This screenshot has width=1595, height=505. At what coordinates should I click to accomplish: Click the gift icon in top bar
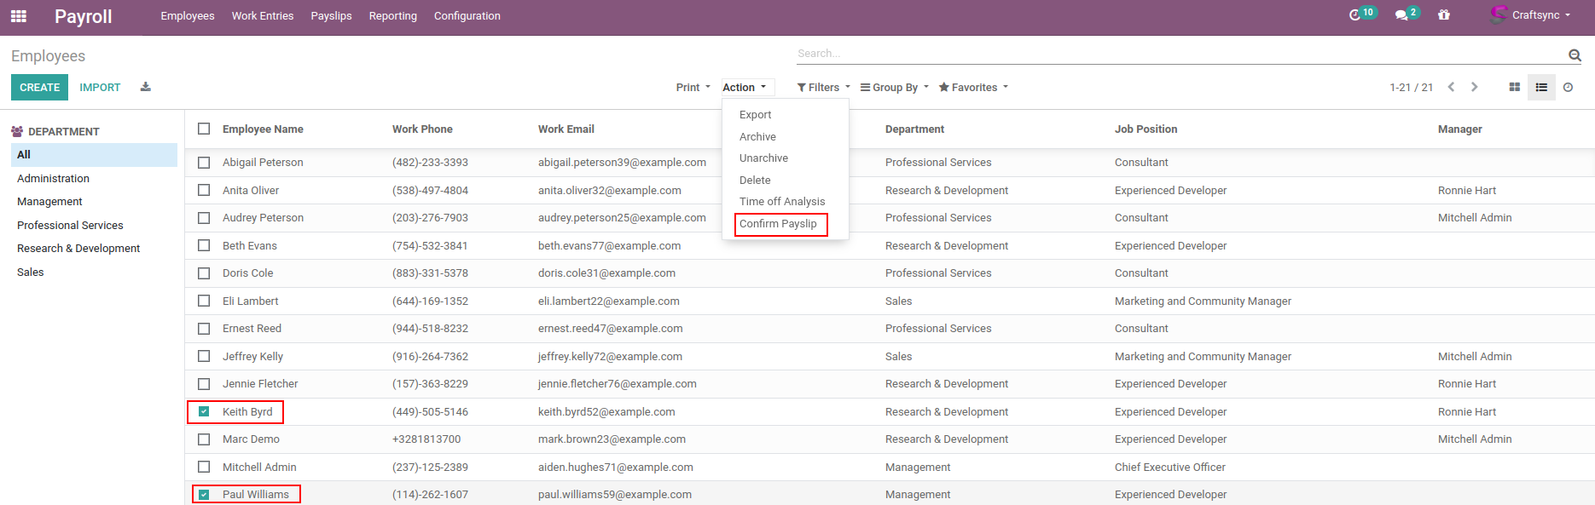tap(1444, 15)
